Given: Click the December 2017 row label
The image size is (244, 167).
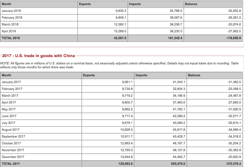Looking at the screenshot, I should click(x=13, y=157).
